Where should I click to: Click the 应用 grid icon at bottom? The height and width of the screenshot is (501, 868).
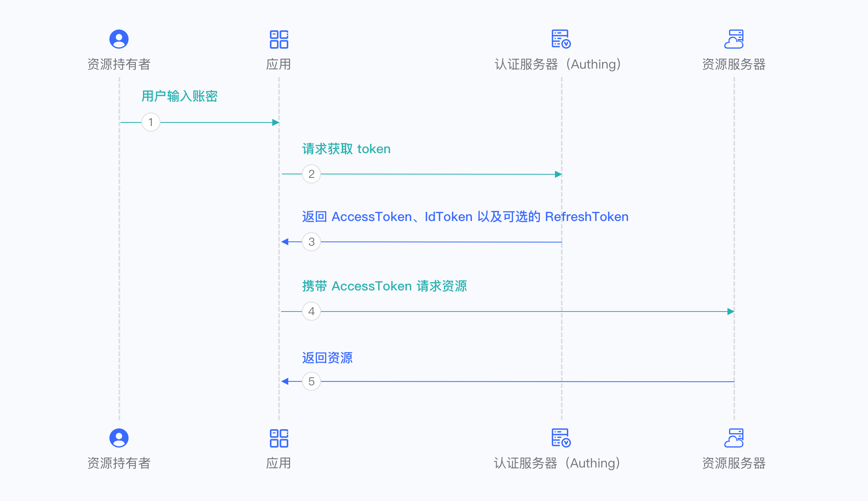pos(279,438)
